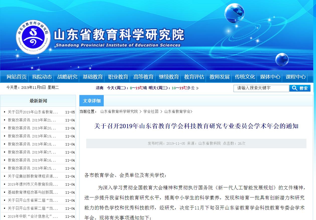Click today's forecast 今天(周二)：8~19℃晴
Screen dimensions: 316x220
[x=127, y=88]
